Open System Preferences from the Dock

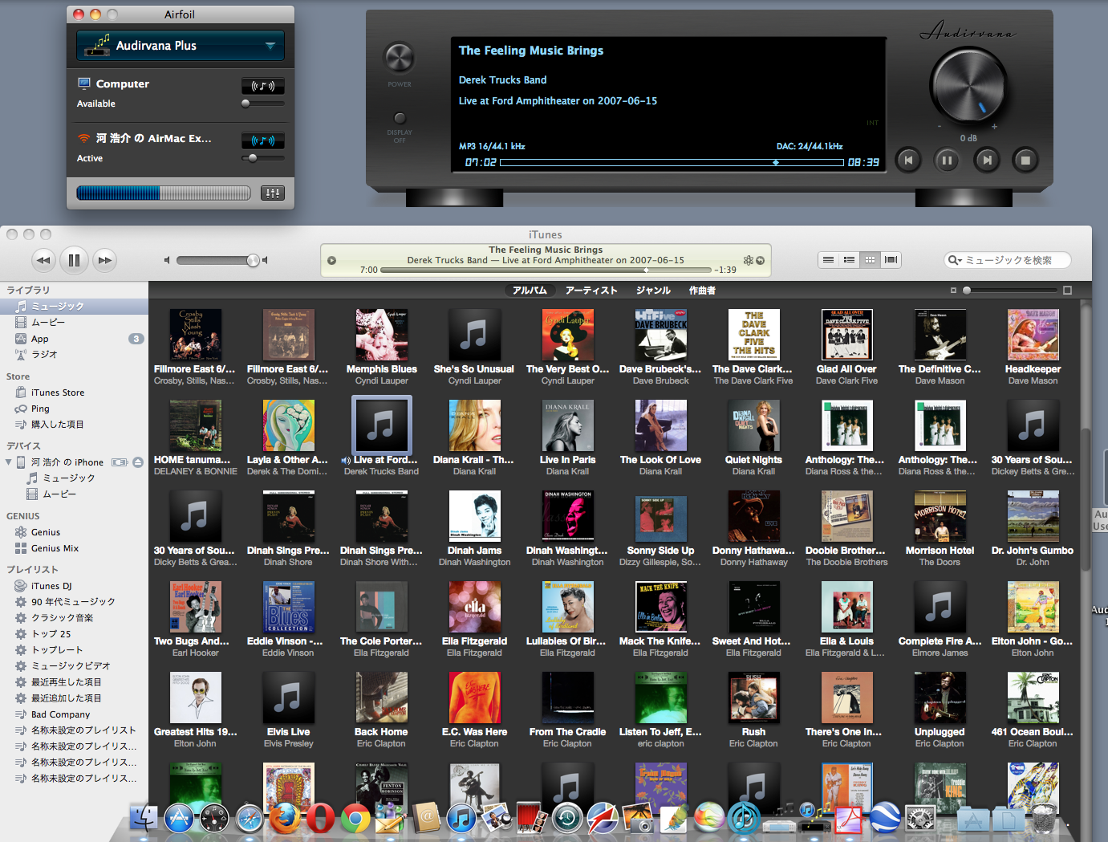pyautogui.click(x=920, y=818)
